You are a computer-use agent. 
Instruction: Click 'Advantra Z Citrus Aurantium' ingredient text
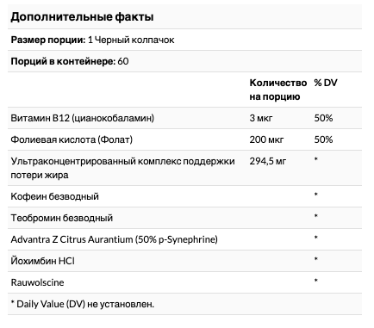click(72, 239)
